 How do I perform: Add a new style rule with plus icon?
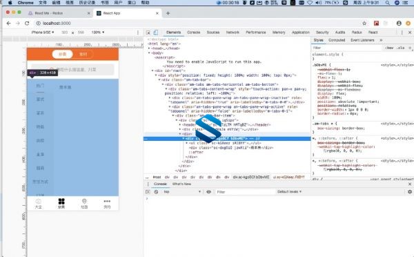(410, 48)
